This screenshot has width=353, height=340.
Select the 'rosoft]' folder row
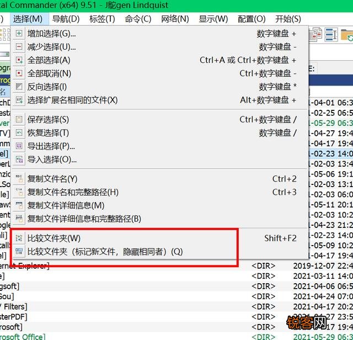pyautogui.click(x=176, y=327)
